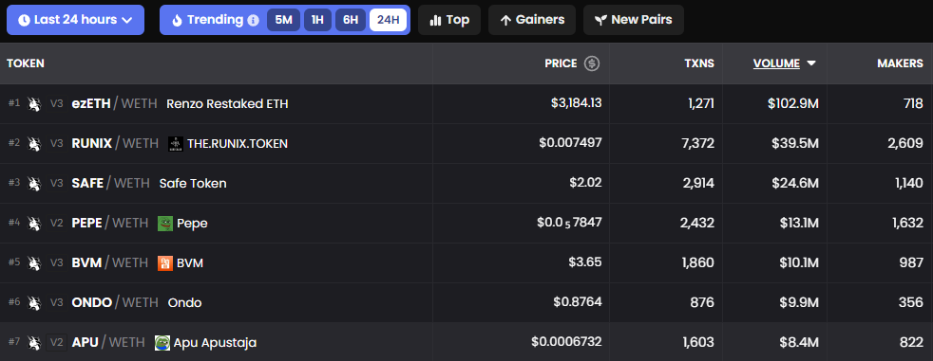Image resolution: width=933 pixels, height=361 pixels.
Task: Click the dollar sign icon beside PRICE
Action: pyautogui.click(x=592, y=63)
